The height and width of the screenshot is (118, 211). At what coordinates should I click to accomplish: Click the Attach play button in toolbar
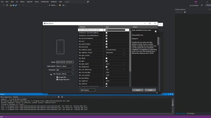pos(50,5)
